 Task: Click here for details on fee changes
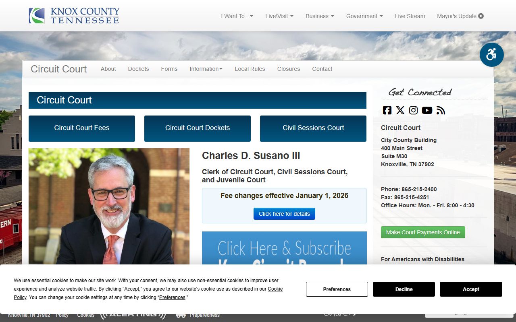284,214
